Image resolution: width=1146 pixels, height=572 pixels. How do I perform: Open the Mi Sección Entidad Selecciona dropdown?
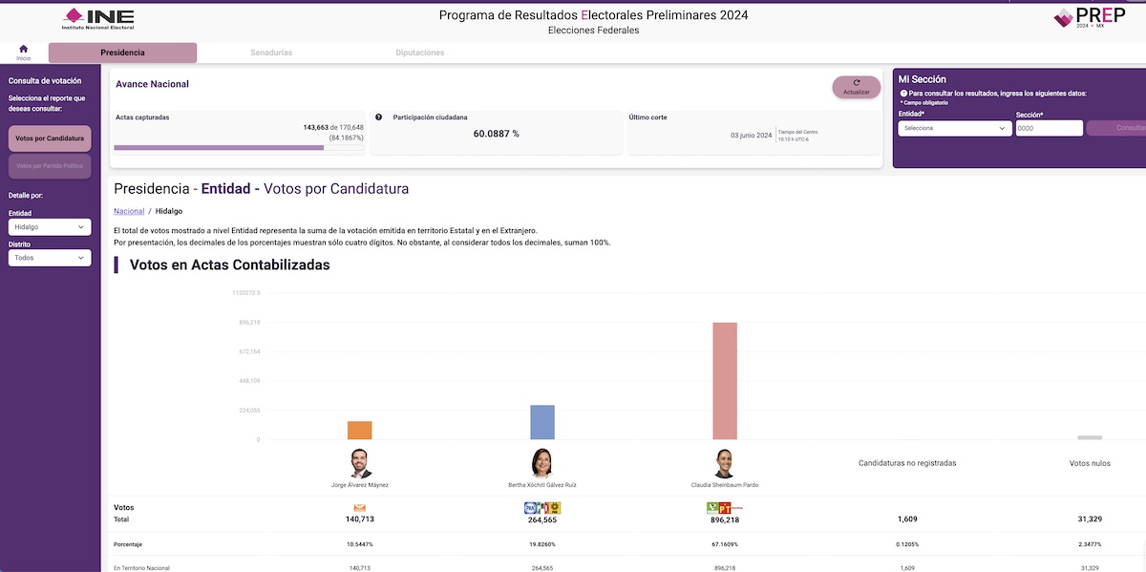pos(954,128)
